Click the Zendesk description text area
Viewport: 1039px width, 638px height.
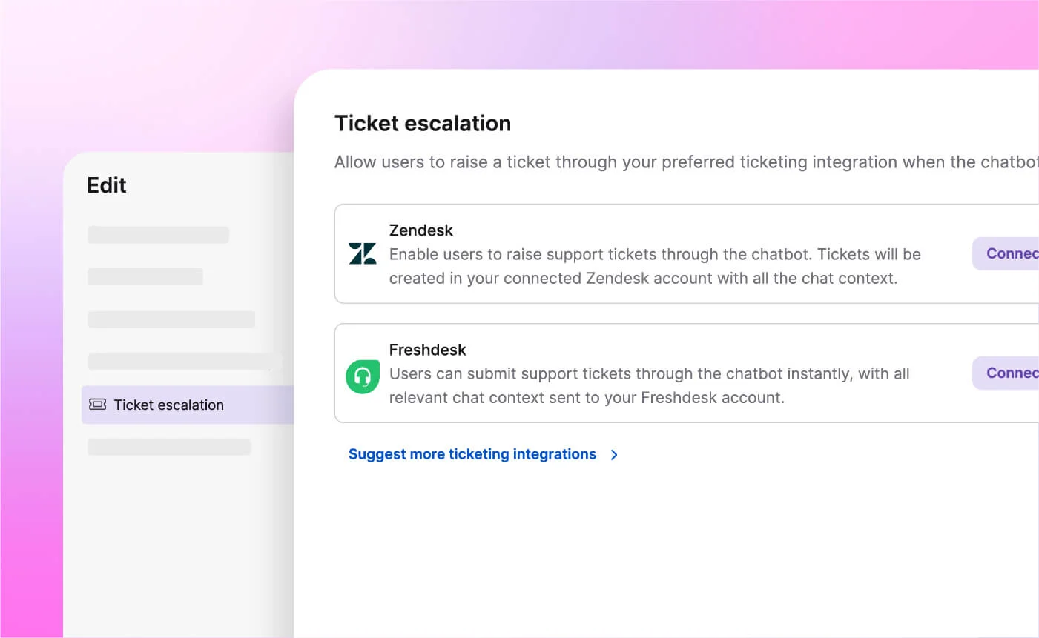click(x=655, y=266)
